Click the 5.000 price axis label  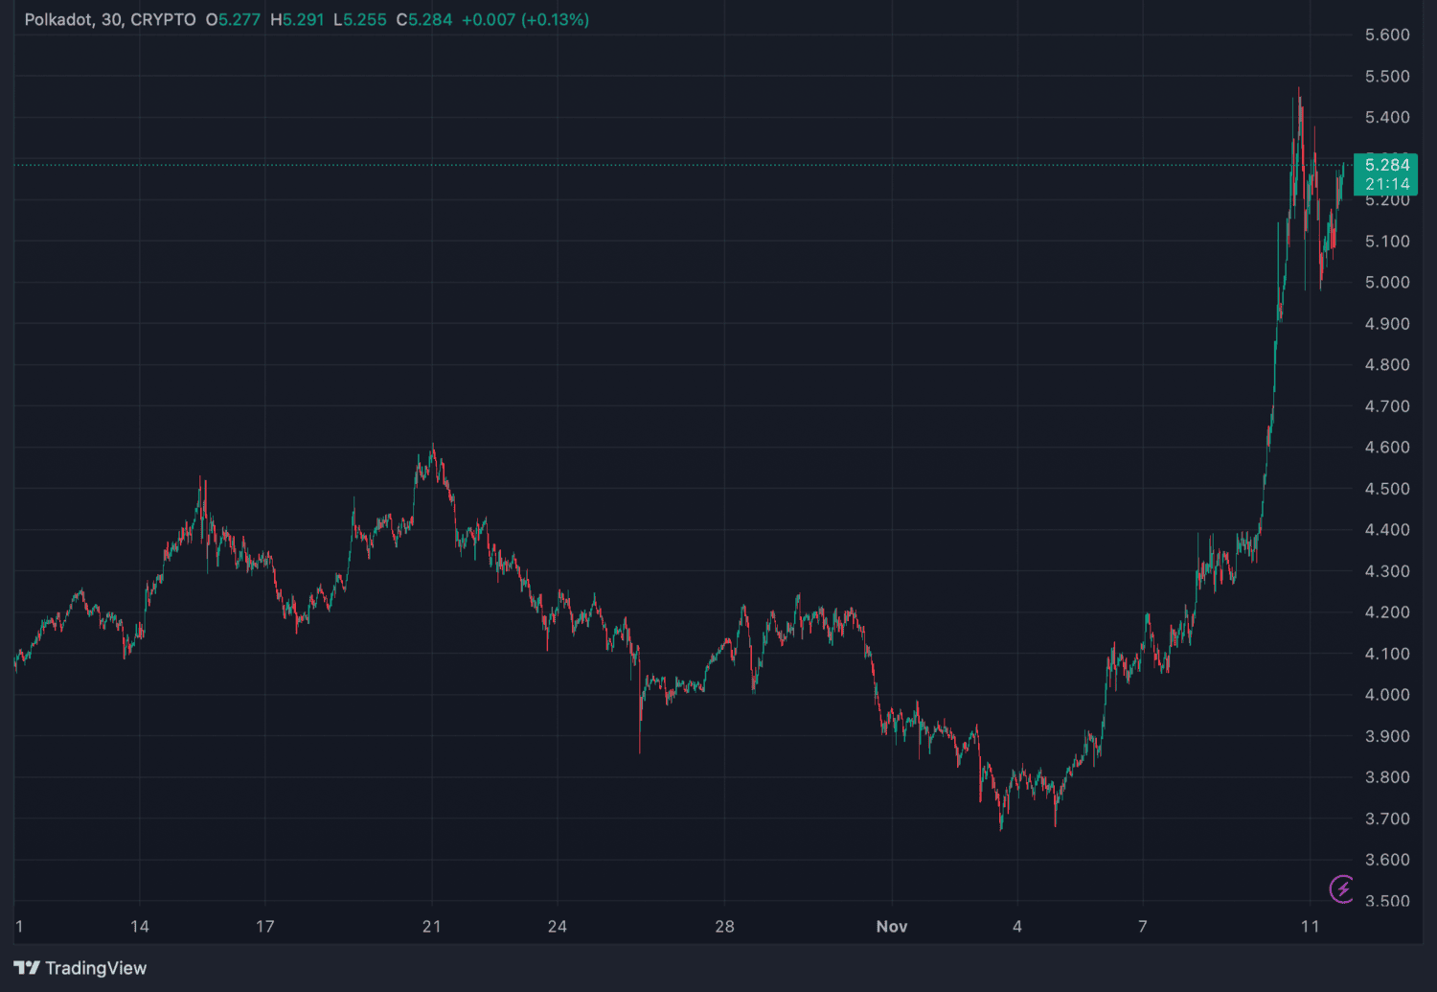pos(1387,282)
